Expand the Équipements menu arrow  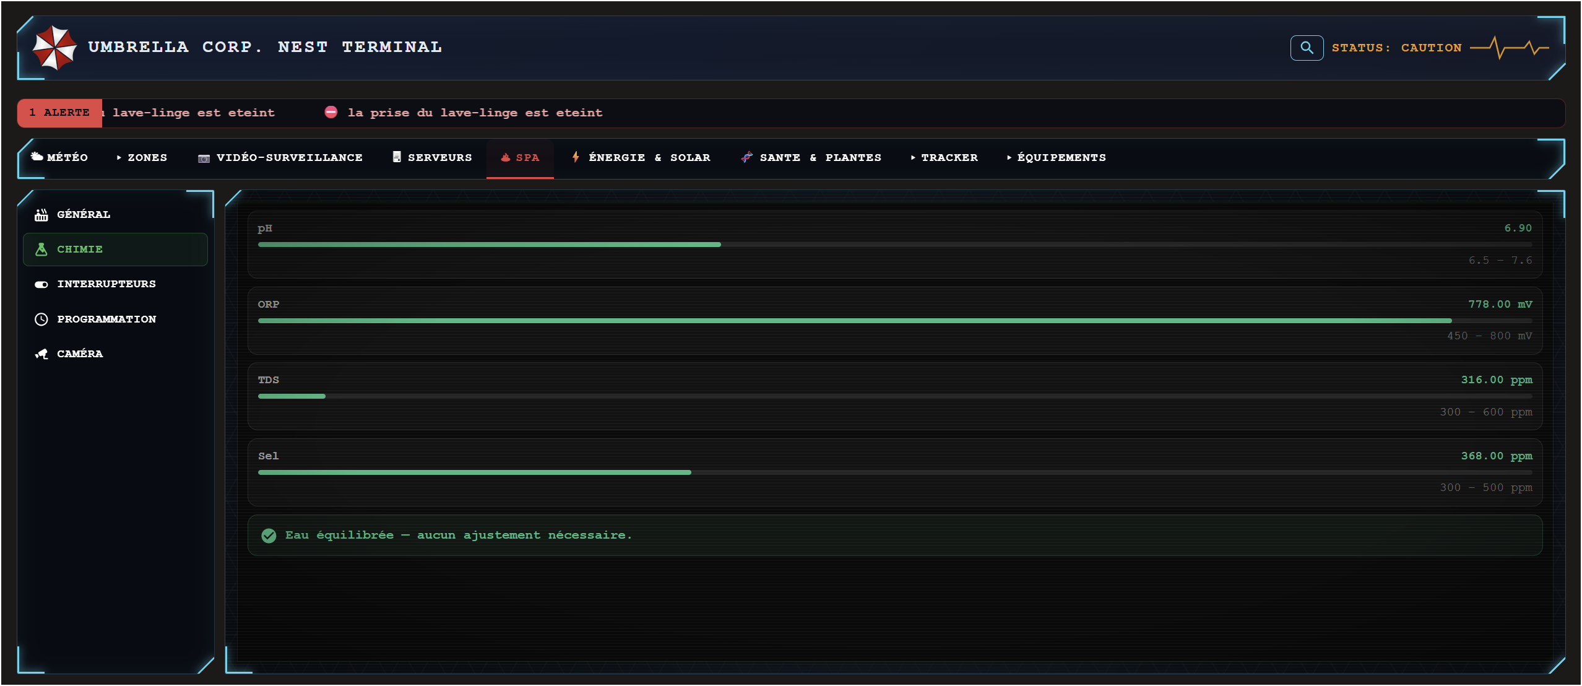click(1009, 158)
